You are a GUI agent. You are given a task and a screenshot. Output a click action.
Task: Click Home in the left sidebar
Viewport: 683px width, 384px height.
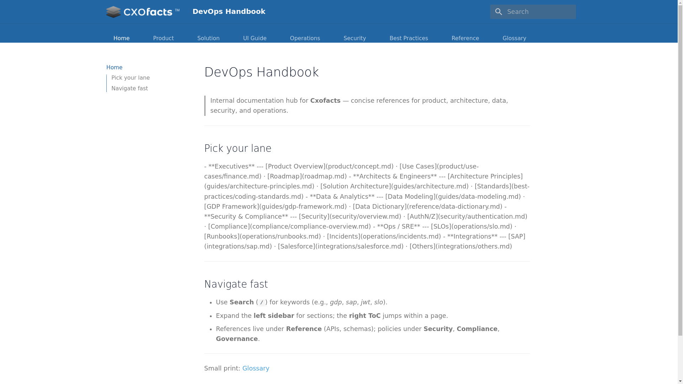[114, 68]
